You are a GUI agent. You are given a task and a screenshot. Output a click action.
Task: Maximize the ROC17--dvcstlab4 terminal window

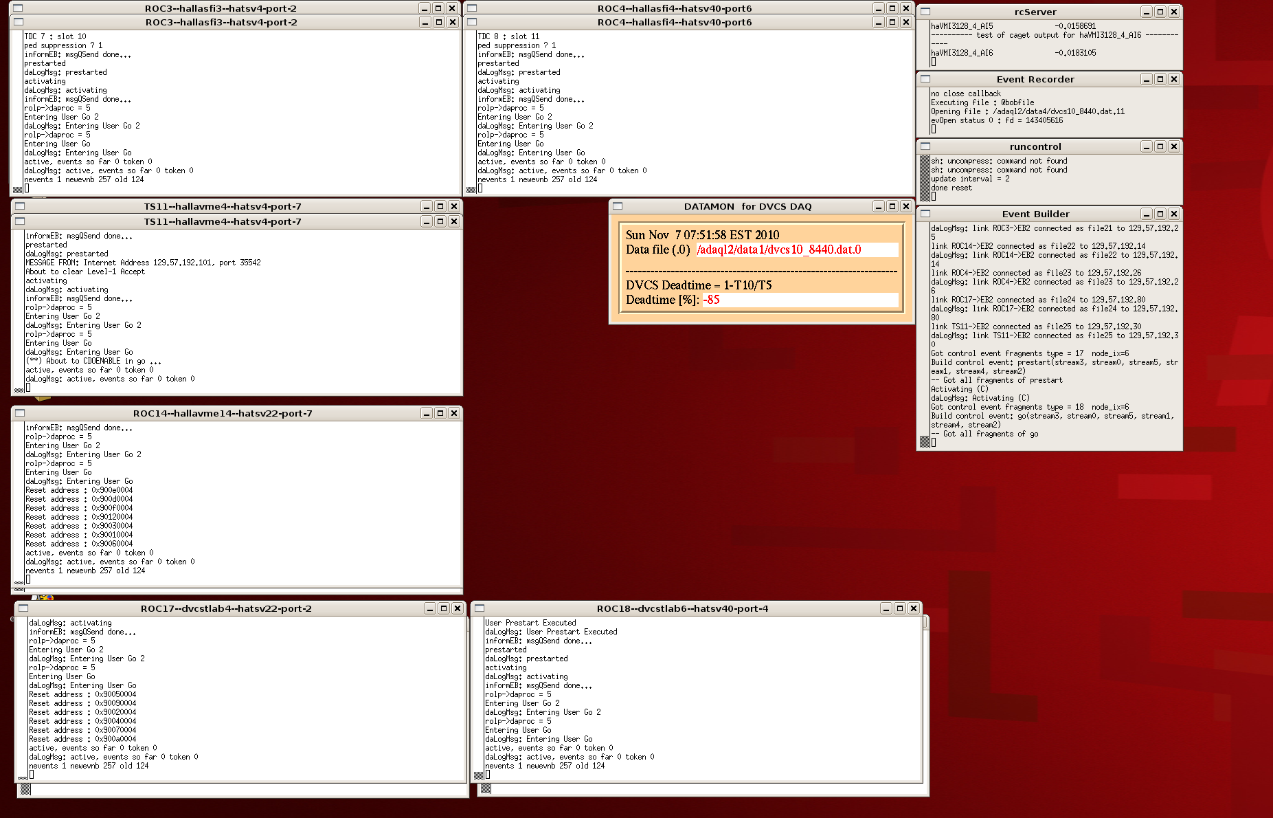pyautogui.click(x=444, y=608)
